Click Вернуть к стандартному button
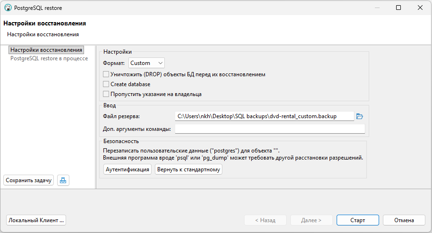 (x=188, y=169)
